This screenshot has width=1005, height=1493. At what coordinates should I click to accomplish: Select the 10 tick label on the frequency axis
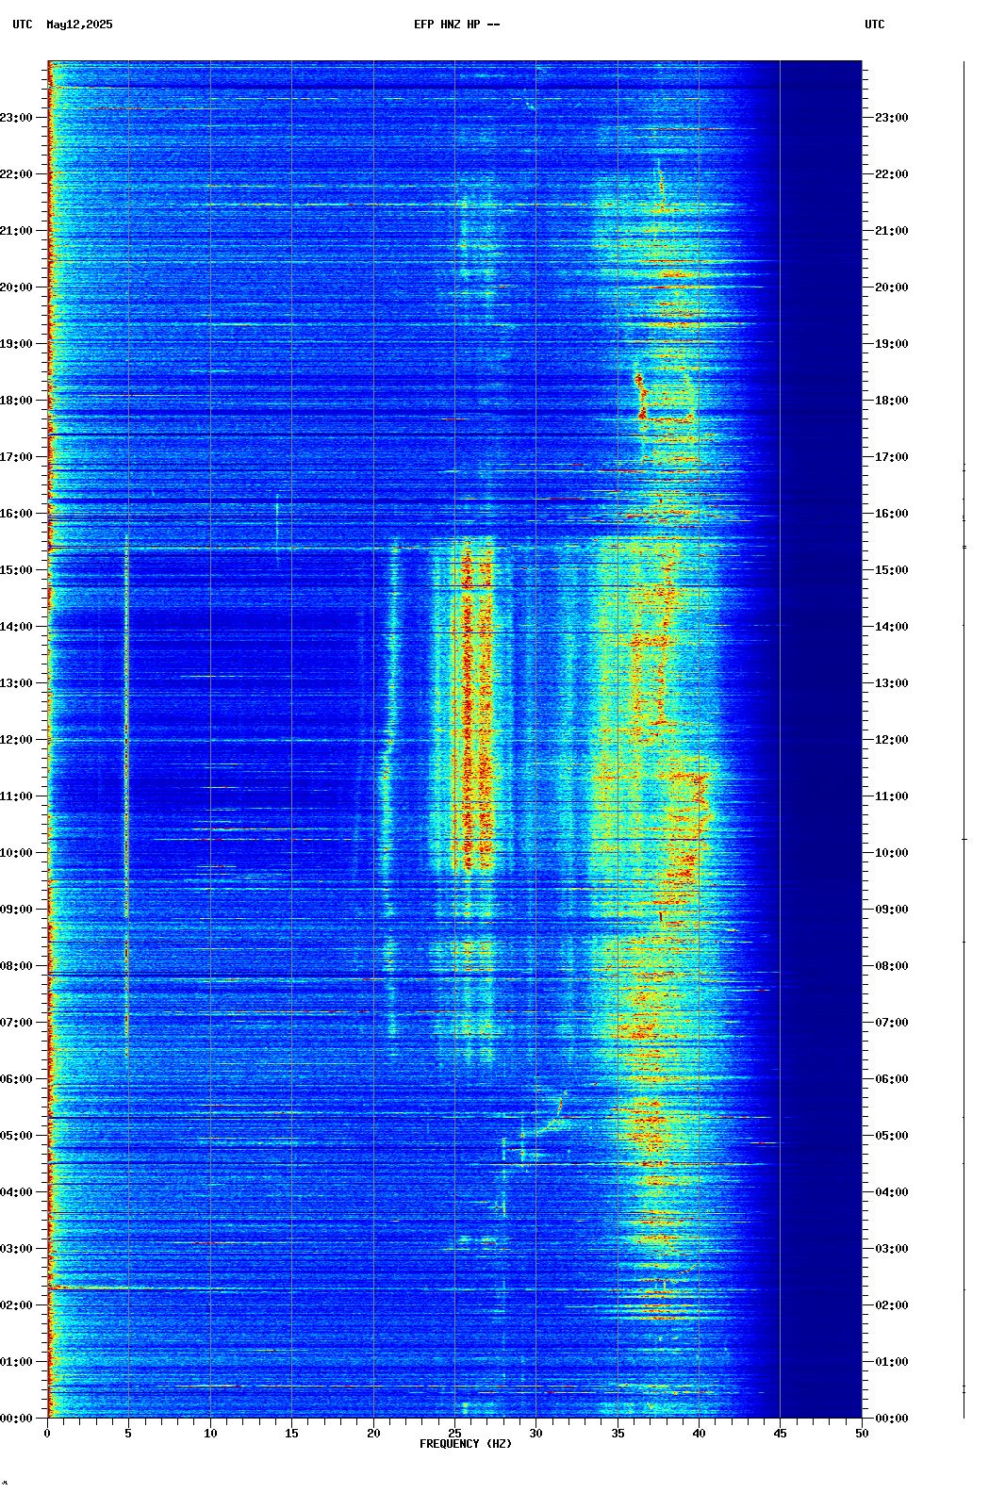point(210,1434)
